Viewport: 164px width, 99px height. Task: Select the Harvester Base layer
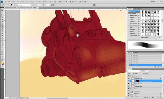(x=146, y=84)
